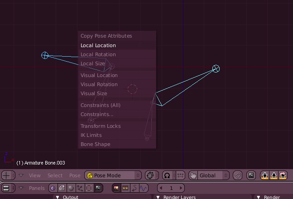
Task: Choose Local Location from the menu
Action: [x=117, y=45]
